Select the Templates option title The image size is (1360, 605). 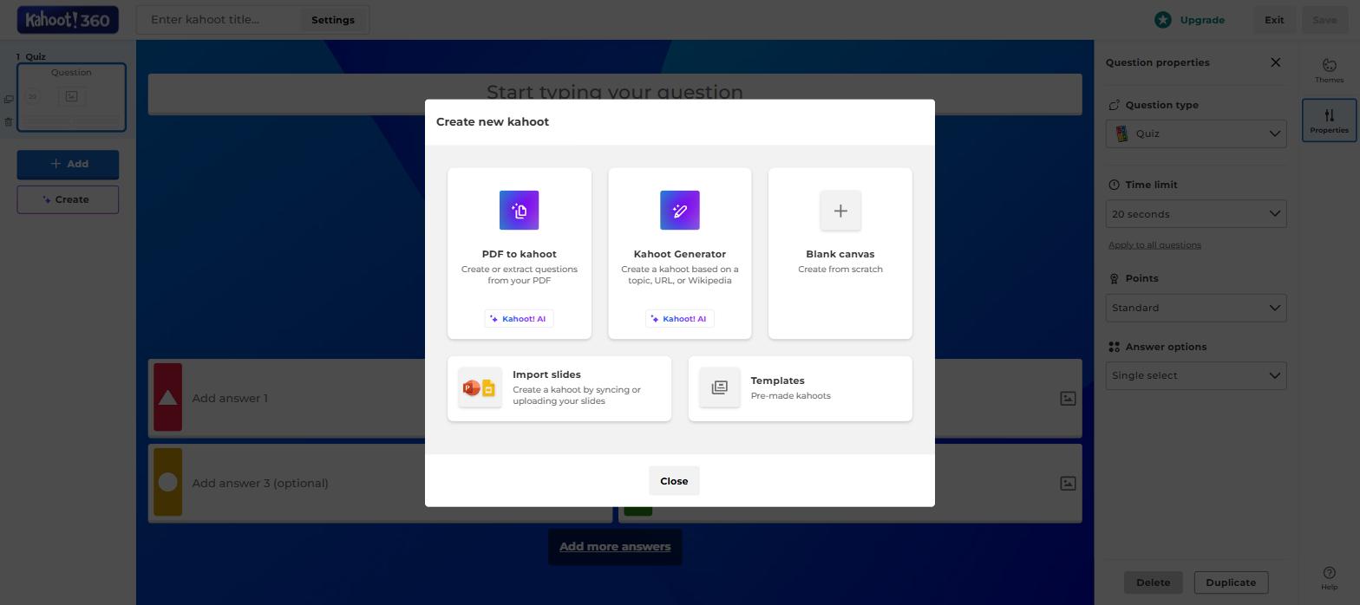[777, 381]
